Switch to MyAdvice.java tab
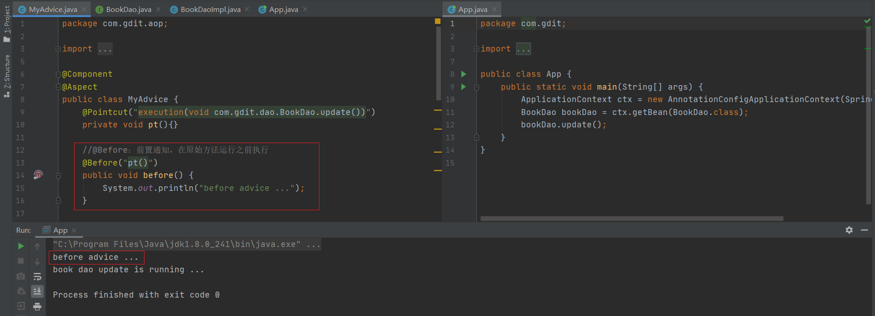This screenshot has height=316, width=875. pyautogui.click(x=53, y=9)
